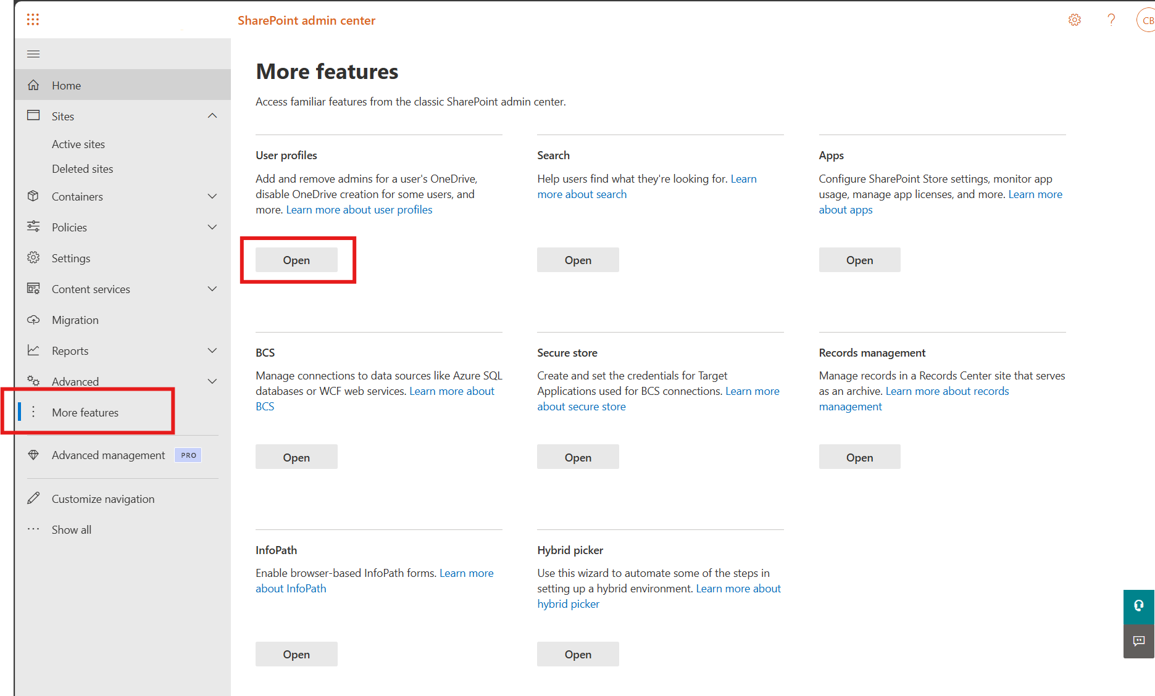Click the Advanced management diamond icon
The width and height of the screenshot is (1155, 696).
(x=33, y=455)
